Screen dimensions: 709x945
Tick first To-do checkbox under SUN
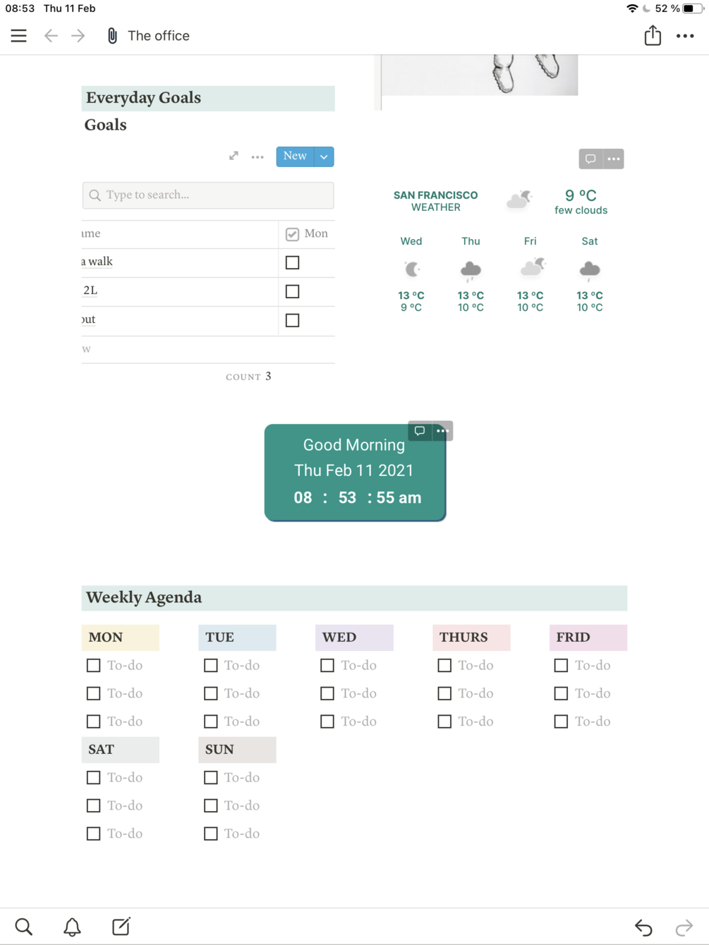coord(210,777)
